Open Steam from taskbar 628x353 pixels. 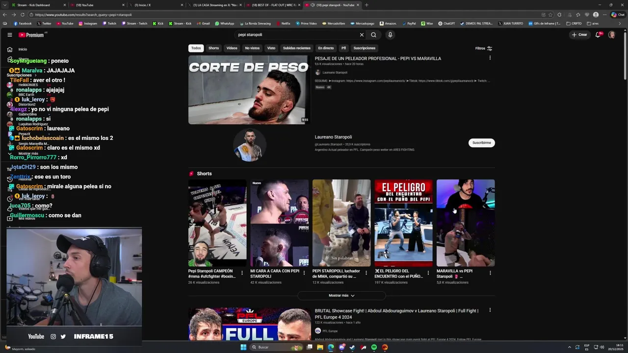[352, 347]
